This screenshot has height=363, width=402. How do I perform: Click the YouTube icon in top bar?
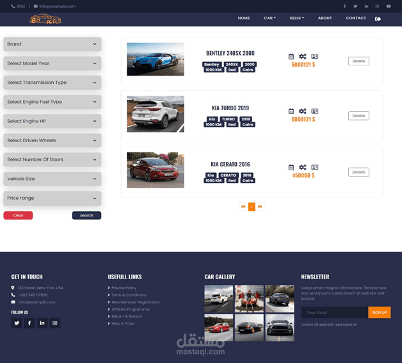(x=389, y=6)
